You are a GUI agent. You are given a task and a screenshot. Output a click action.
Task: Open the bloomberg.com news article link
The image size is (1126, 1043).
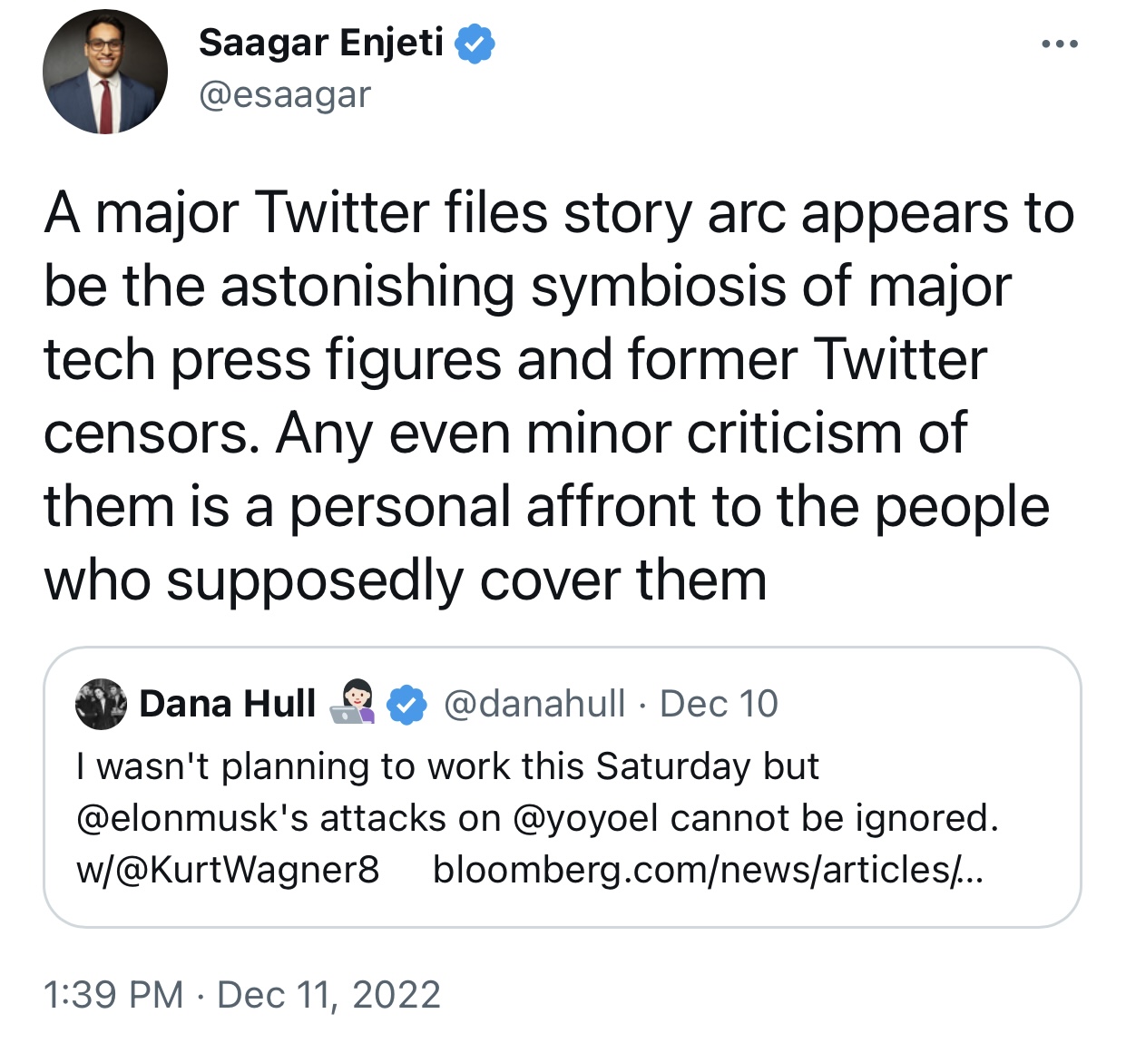coord(708,870)
